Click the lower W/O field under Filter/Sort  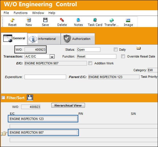point(31,107)
